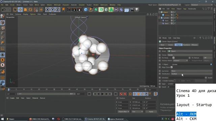The height and width of the screenshot is (121, 216).
Task: Add a Light object
Action: tap(137, 10)
